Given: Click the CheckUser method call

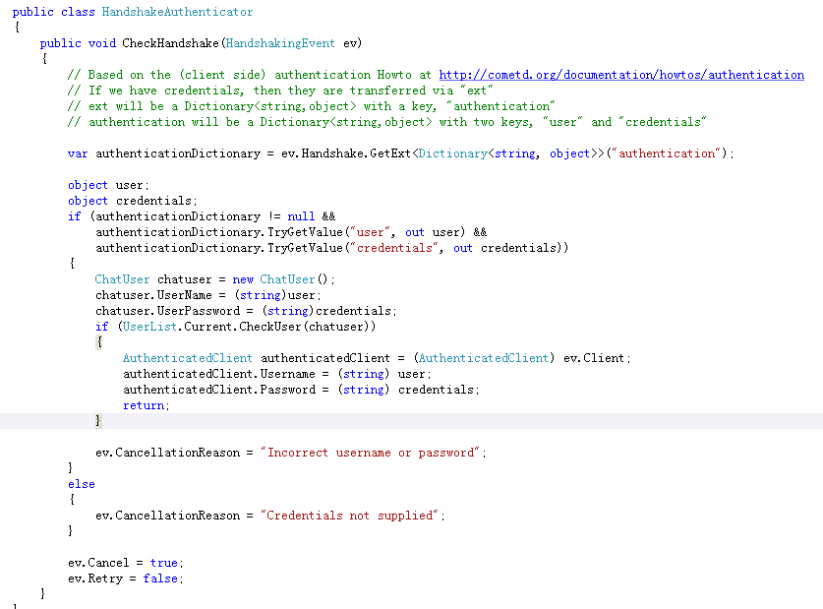Looking at the screenshot, I should (x=270, y=327).
